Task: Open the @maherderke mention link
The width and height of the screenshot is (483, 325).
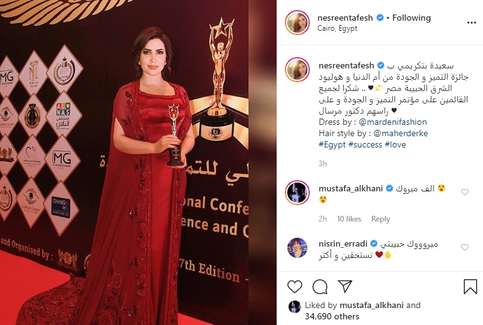Action: (x=400, y=134)
